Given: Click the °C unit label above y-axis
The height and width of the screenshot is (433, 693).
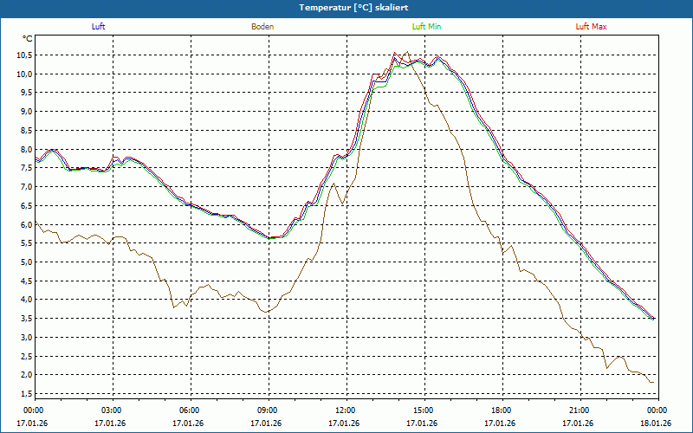Looking at the screenshot, I should pyautogui.click(x=28, y=39).
